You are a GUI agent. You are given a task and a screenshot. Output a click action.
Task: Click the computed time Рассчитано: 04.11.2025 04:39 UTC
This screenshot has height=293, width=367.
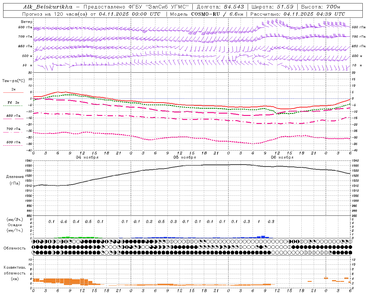pos(298,14)
